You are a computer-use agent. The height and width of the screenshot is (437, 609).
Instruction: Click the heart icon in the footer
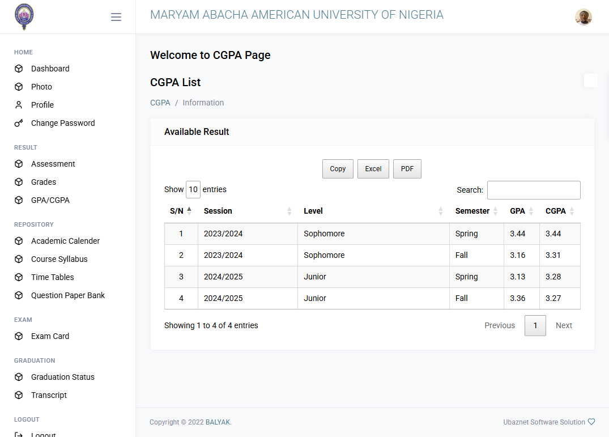click(591, 422)
